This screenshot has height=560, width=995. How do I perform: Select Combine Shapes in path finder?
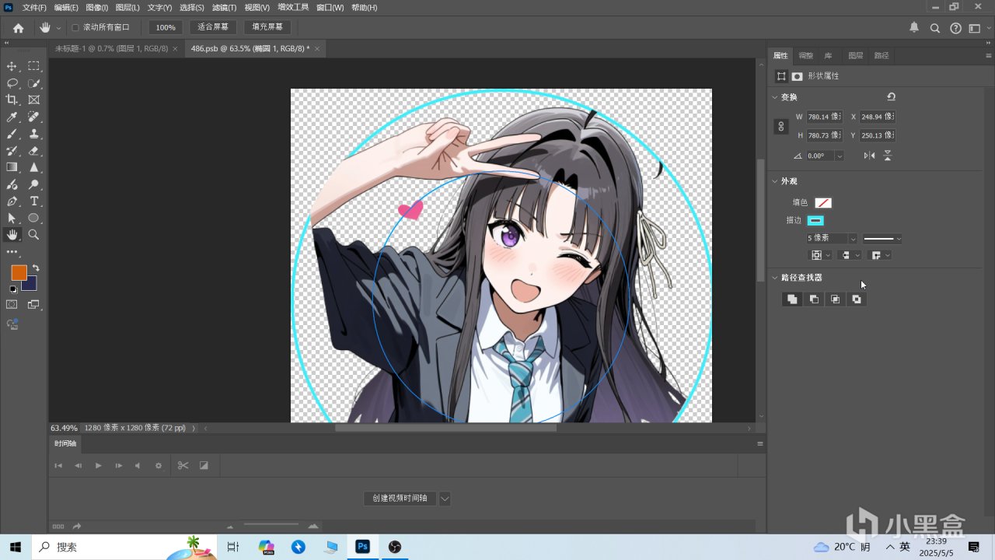coord(792,299)
